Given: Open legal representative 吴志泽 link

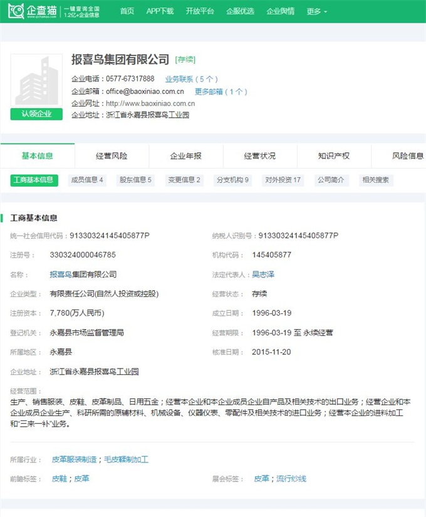Looking at the screenshot, I should pos(263,274).
